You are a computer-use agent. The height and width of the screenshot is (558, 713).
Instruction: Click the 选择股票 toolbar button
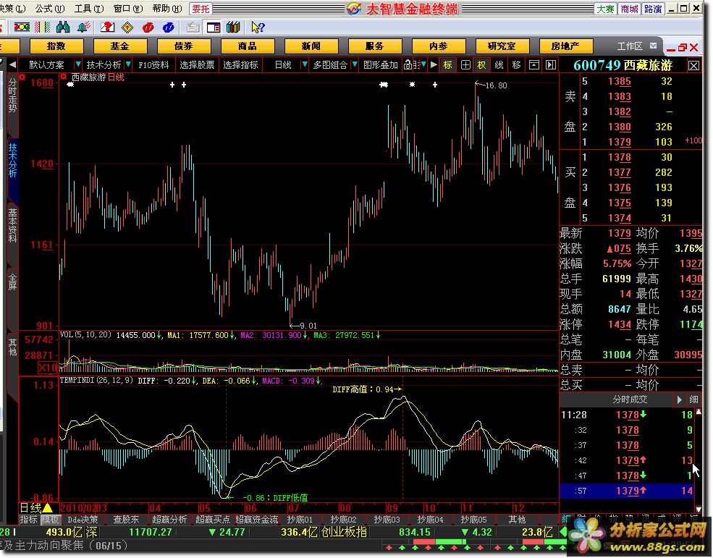coord(197,65)
